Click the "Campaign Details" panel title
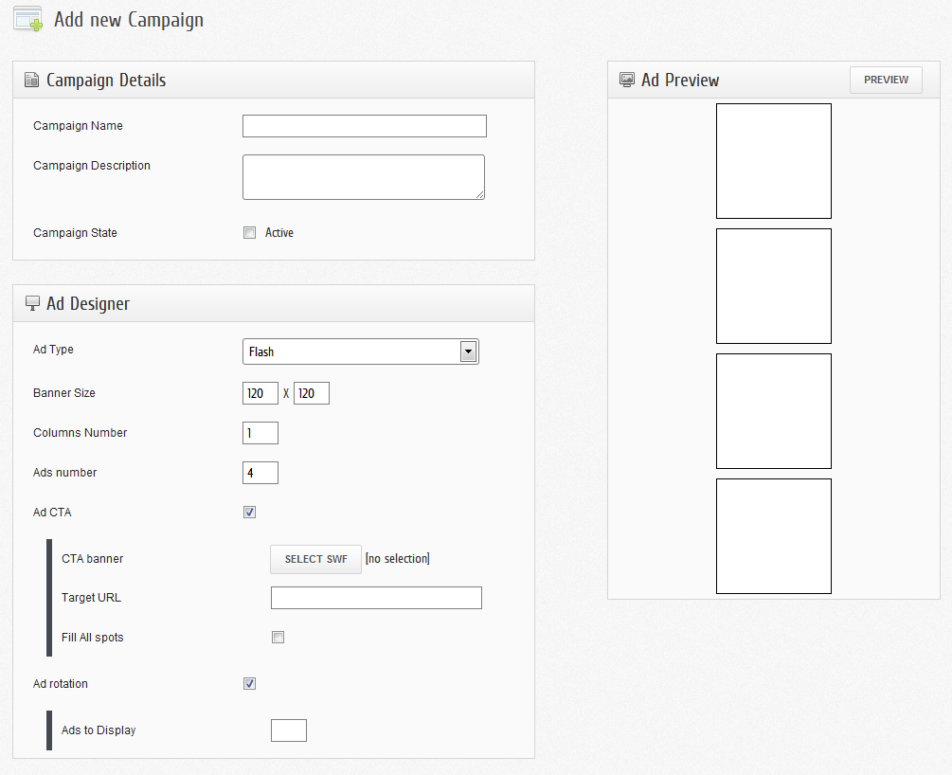952x775 pixels. click(106, 81)
